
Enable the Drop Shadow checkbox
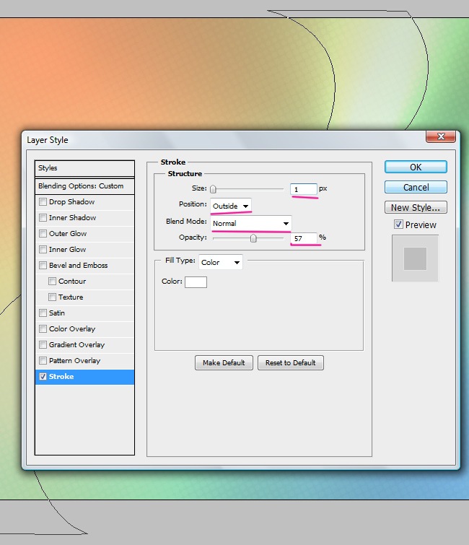[43, 202]
